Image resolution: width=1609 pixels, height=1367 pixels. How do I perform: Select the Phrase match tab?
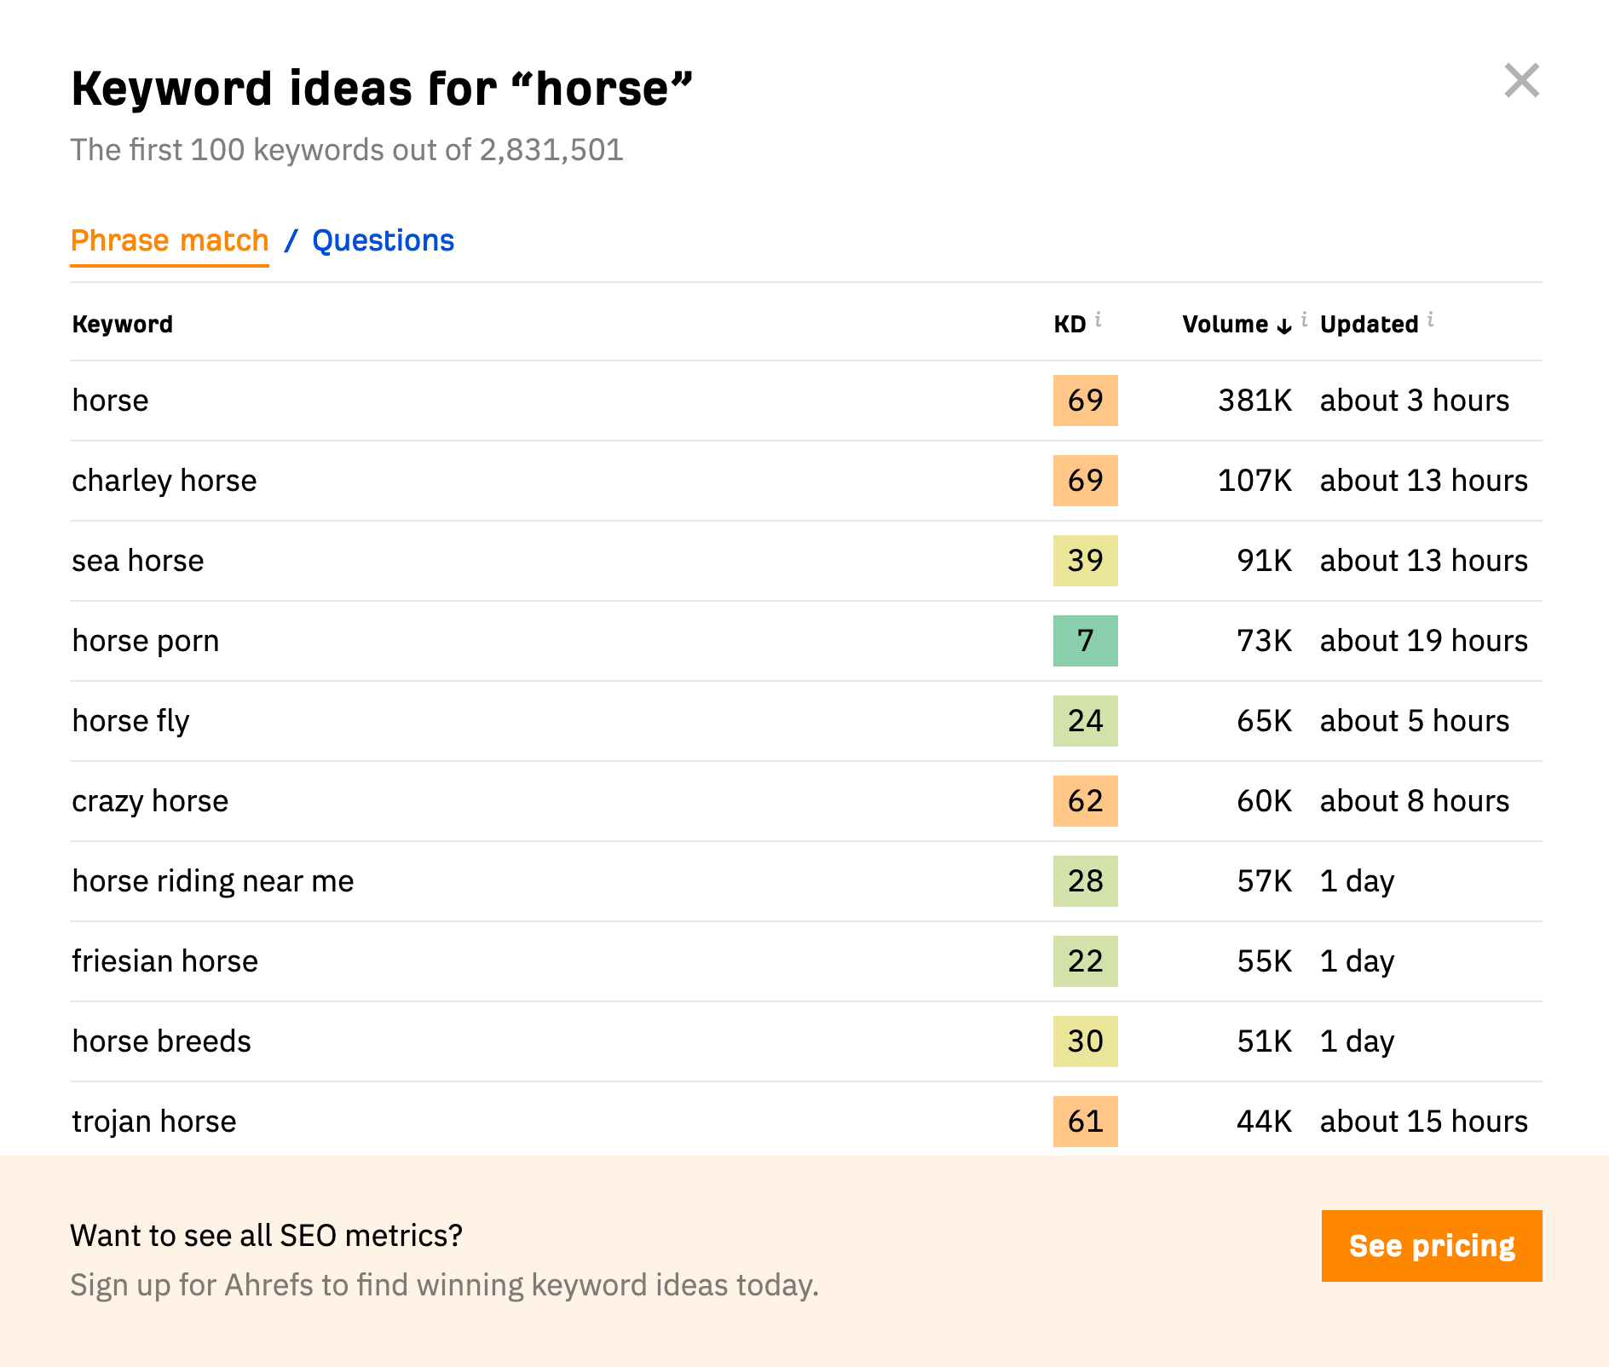(x=170, y=240)
